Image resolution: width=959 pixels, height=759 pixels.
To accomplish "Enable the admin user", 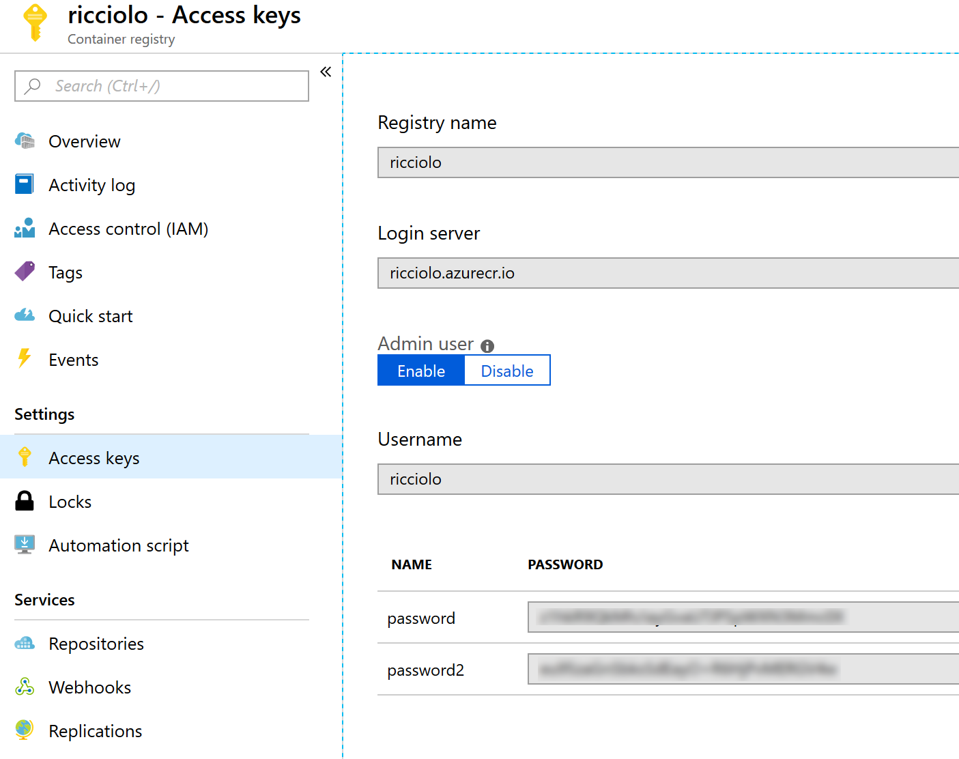I will (x=421, y=371).
